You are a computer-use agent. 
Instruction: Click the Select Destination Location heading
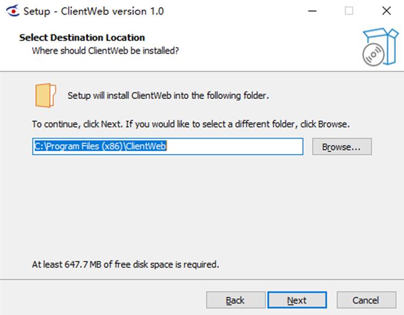(82, 38)
